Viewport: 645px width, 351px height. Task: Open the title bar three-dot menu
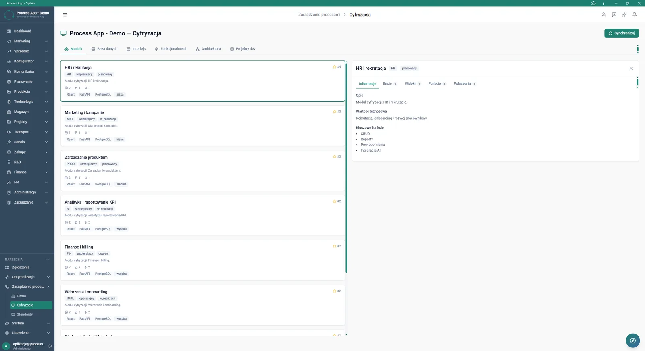(603, 3)
